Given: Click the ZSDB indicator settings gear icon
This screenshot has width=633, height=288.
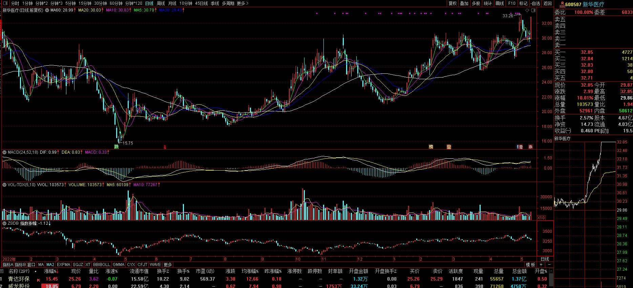Looking at the screenshot, I should (x=4, y=223).
